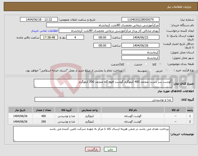Click the کیلوگرم unit in row 1
Screen dimensions: 198x156
[x=89, y=116]
